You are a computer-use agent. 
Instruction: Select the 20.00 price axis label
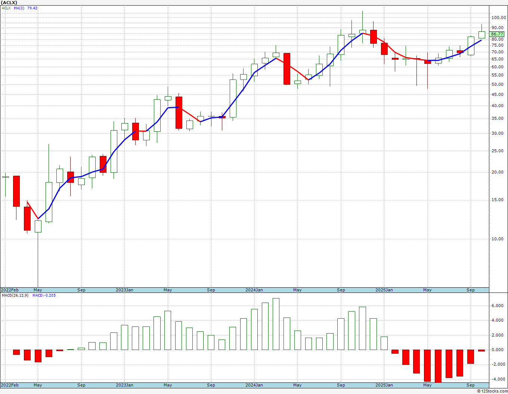(498, 172)
